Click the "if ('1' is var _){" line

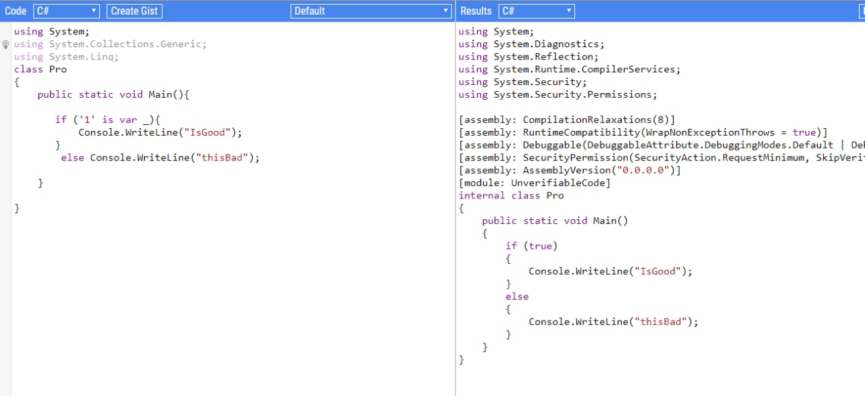point(107,119)
